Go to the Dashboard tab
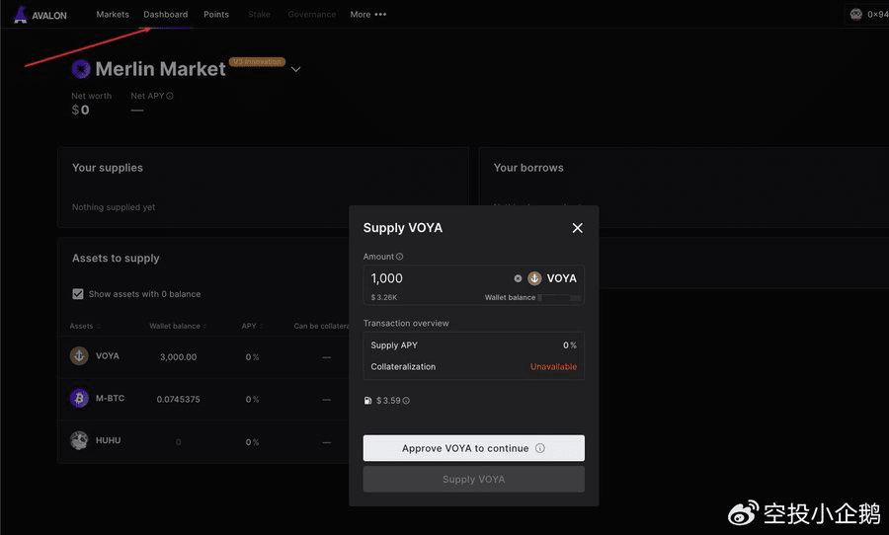 point(165,15)
